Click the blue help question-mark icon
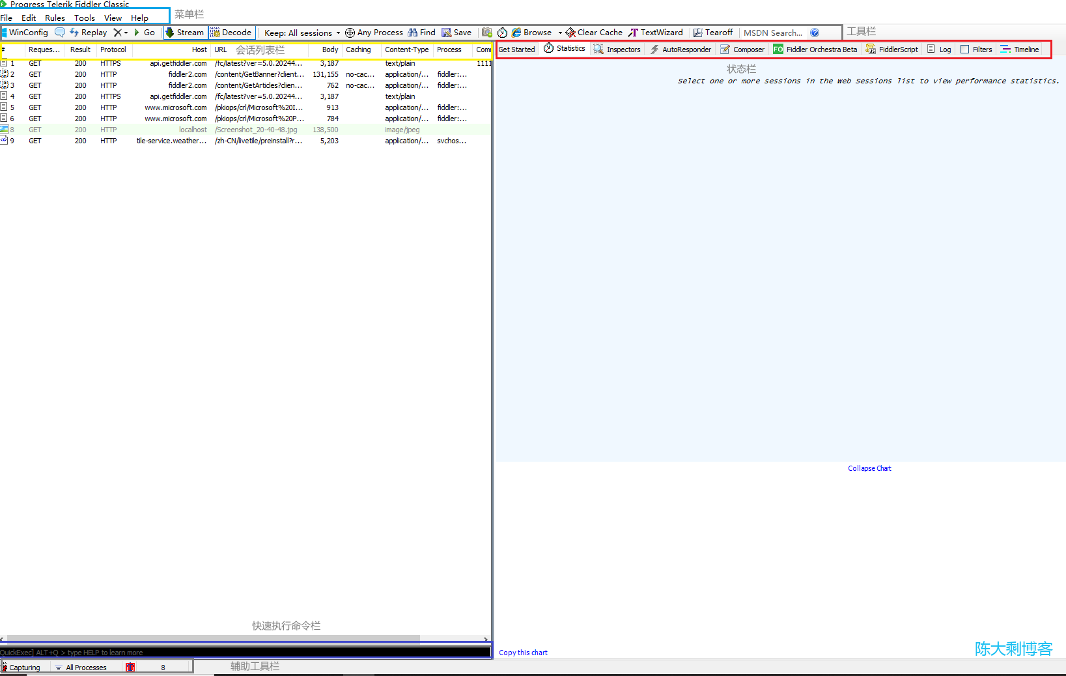Viewport: 1066px width, 676px height. (815, 33)
